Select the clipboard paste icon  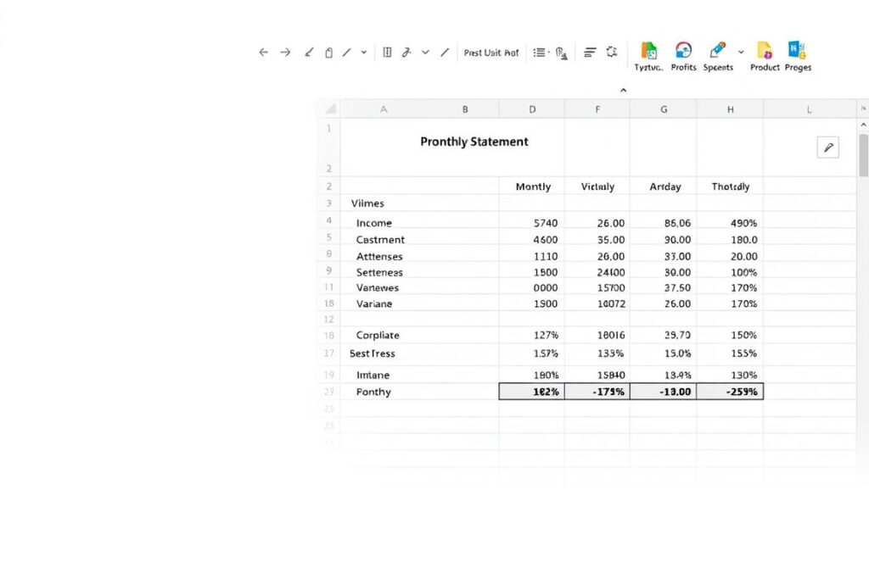click(328, 52)
